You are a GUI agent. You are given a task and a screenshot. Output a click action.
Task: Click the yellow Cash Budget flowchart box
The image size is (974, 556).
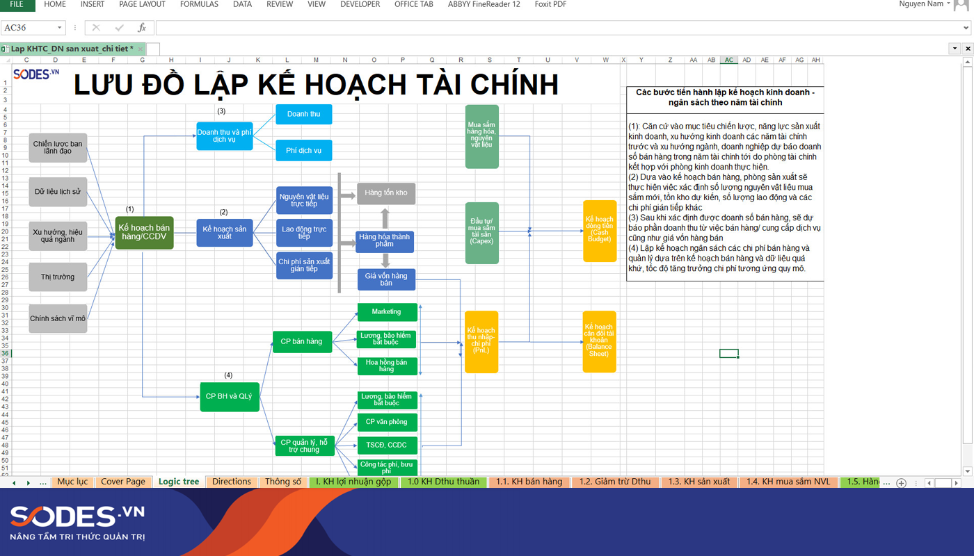click(599, 233)
